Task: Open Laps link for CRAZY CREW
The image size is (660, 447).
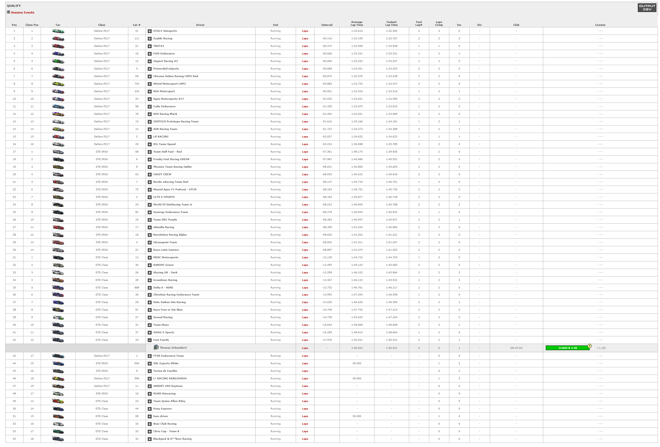Action: (x=305, y=174)
